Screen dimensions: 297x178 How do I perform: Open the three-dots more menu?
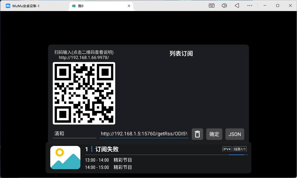(x=250, y=6)
